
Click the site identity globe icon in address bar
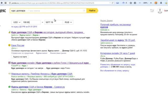pos(10,3)
